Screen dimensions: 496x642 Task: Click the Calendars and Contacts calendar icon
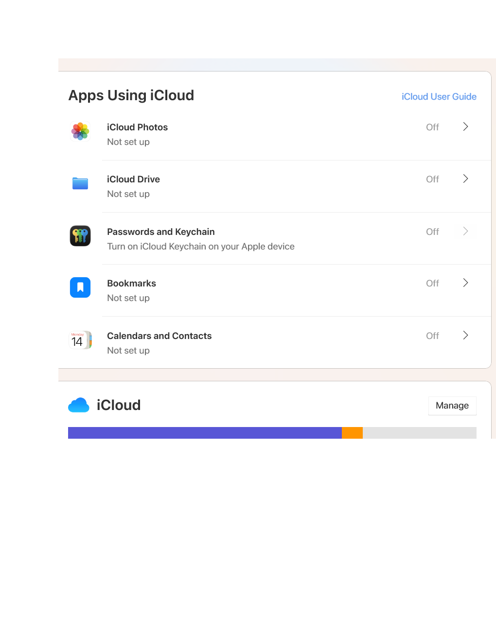point(80,340)
